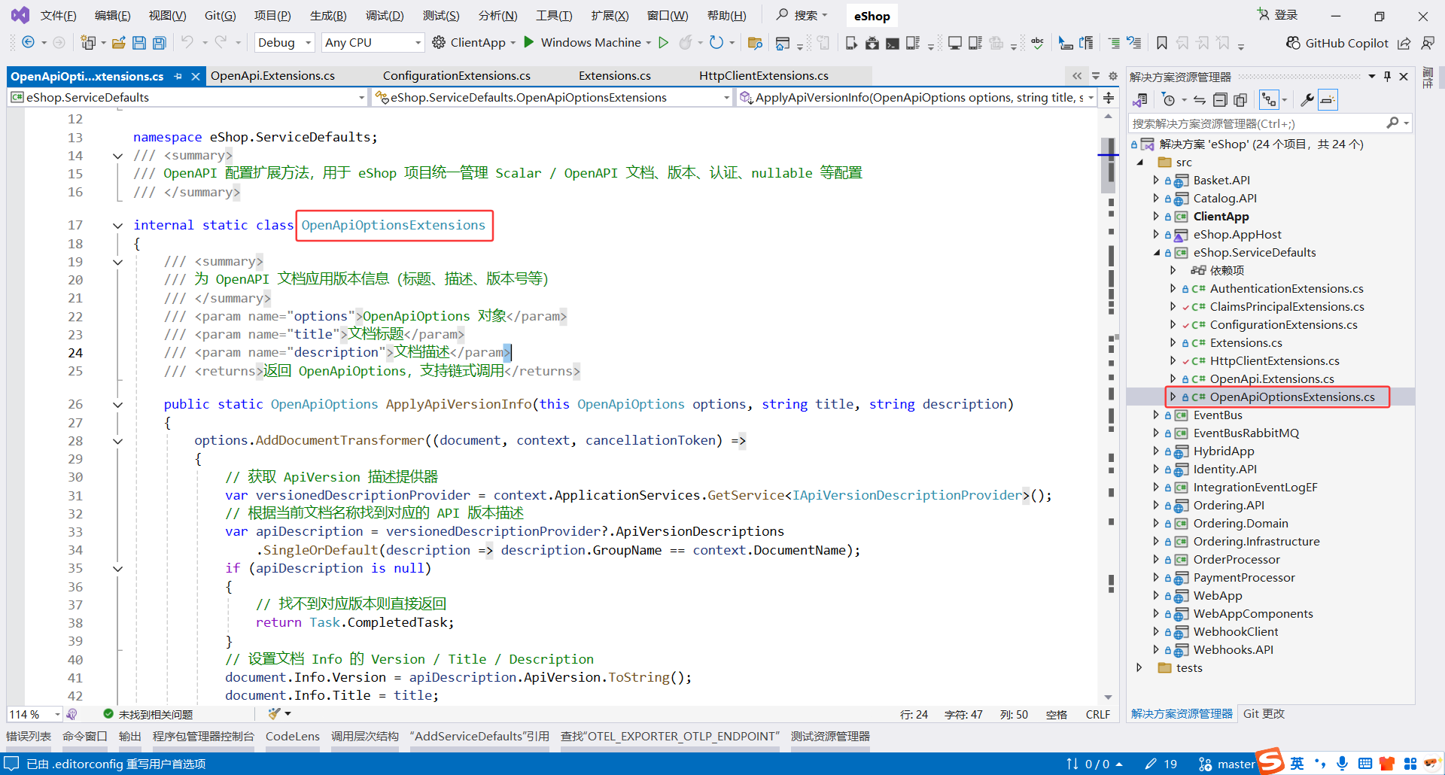Screen dimensions: 1445x775
Task: Switch input language via 英 taskbar indicator
Action: (1297, 763)
